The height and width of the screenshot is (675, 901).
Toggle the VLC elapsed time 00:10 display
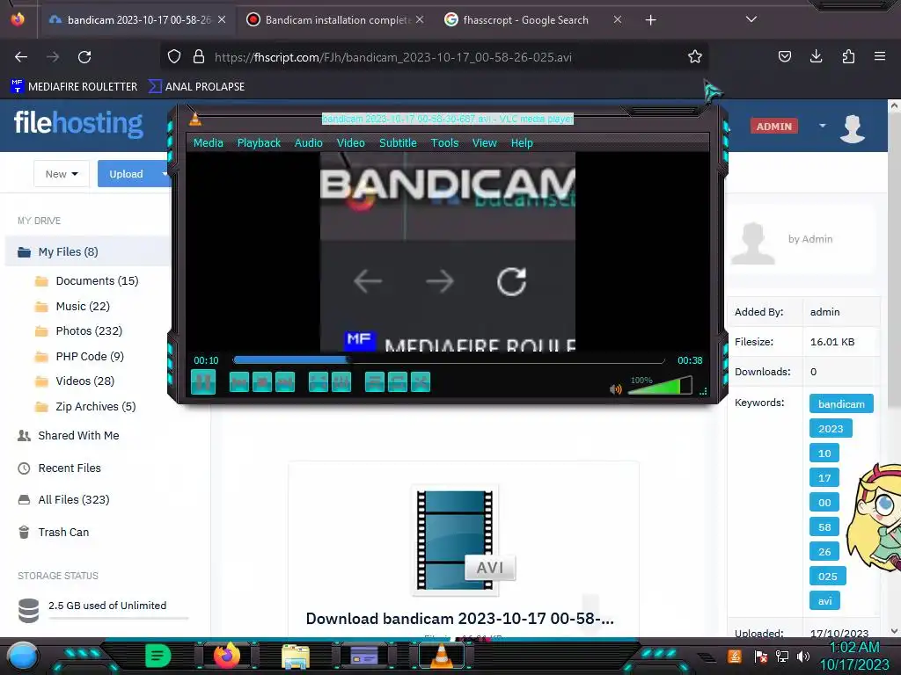click(206, 360)
